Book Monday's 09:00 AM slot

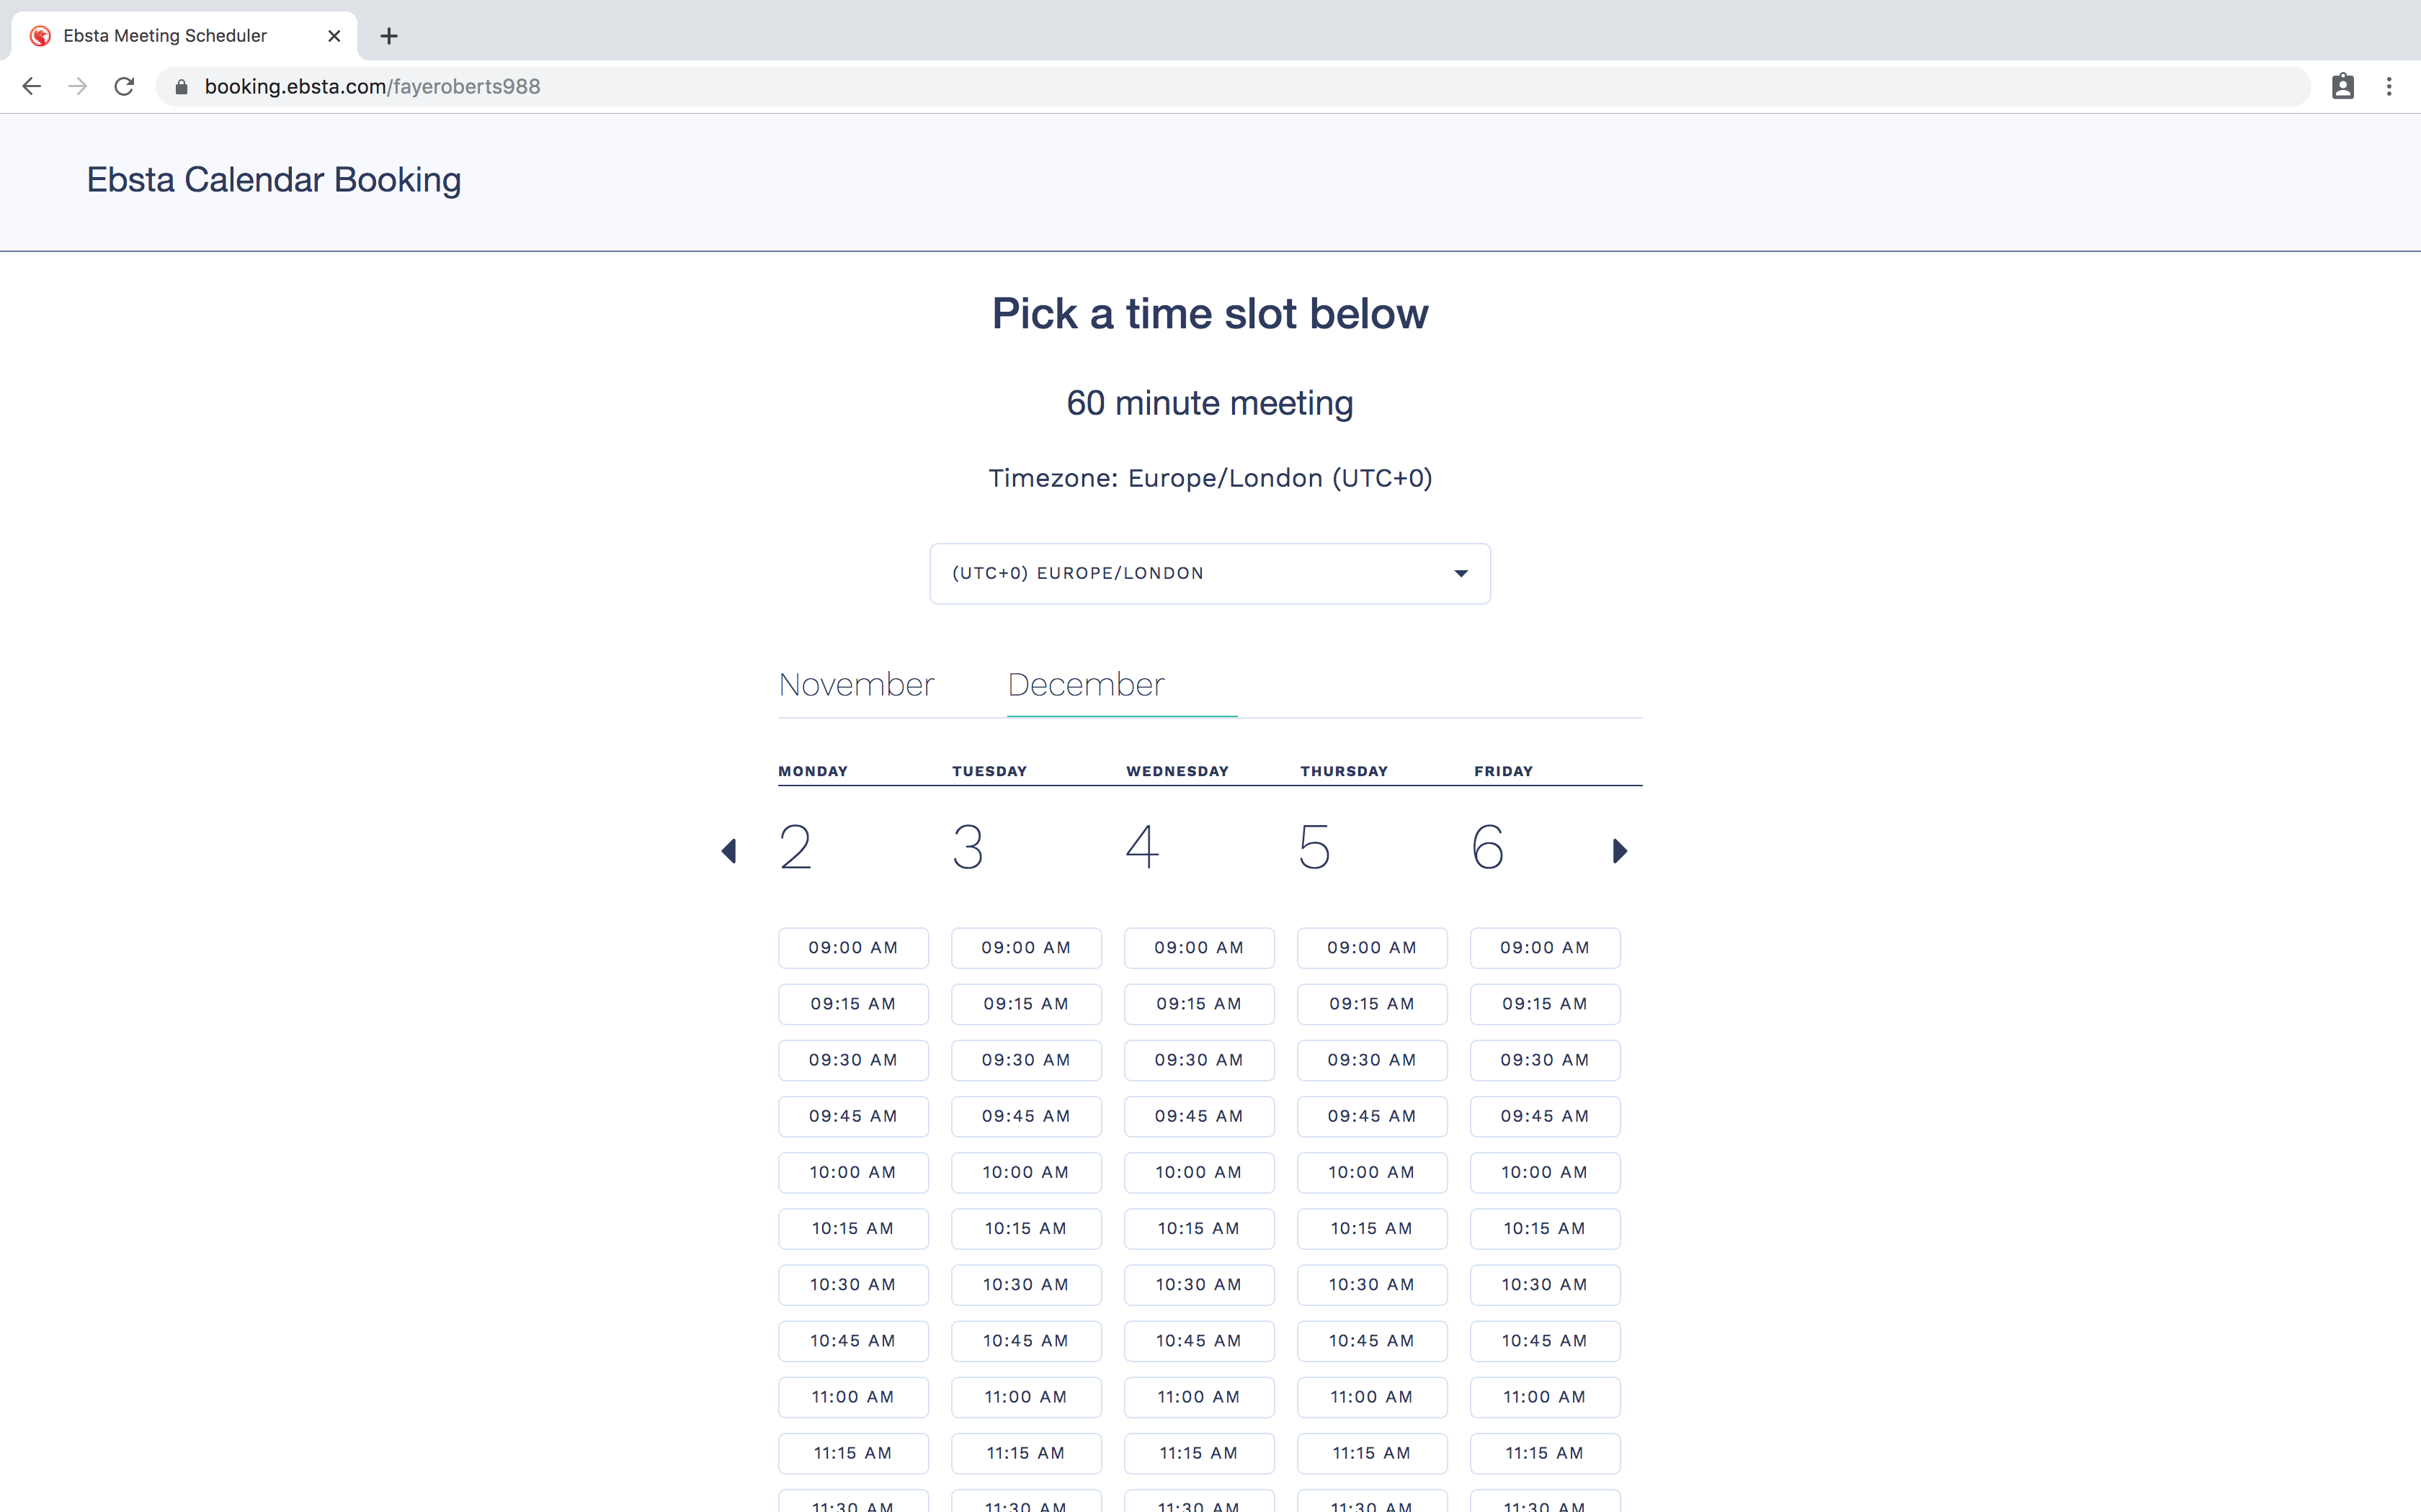(853, 948)
